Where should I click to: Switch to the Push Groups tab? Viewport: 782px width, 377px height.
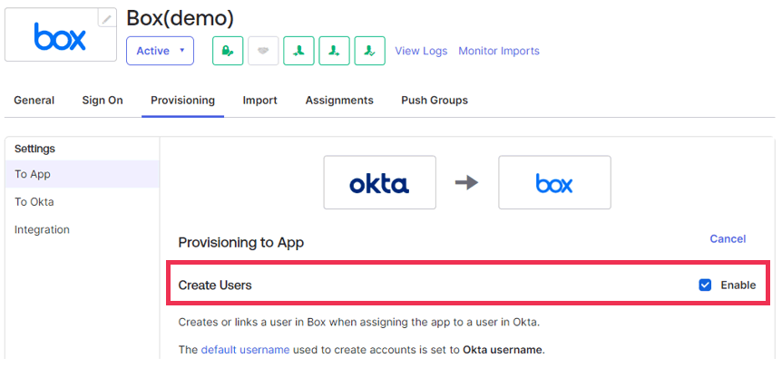tap(435, 100)
